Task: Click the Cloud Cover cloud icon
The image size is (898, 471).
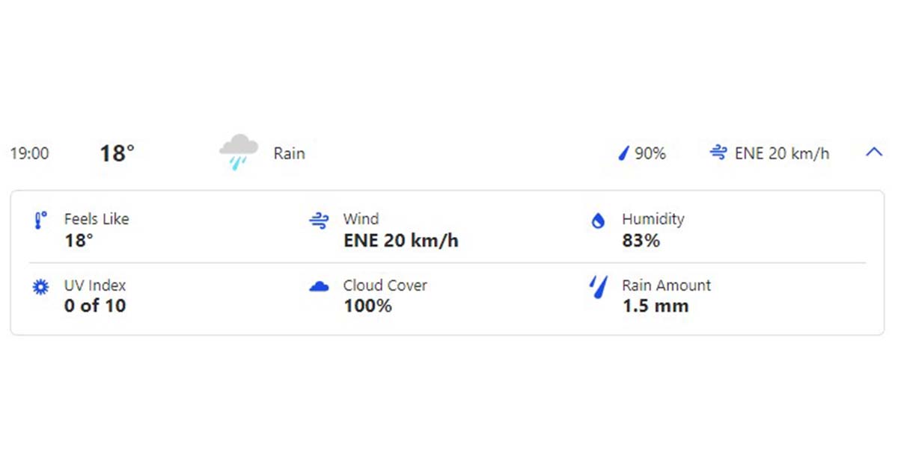Action: click(319, 286)
